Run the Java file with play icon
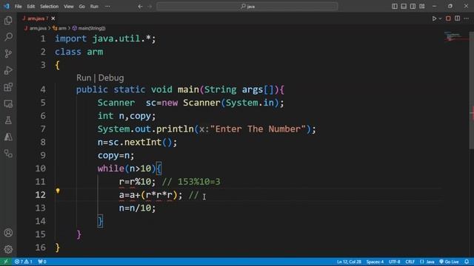The height and width of the screenshot is (266, 474). tap(434, 18)
